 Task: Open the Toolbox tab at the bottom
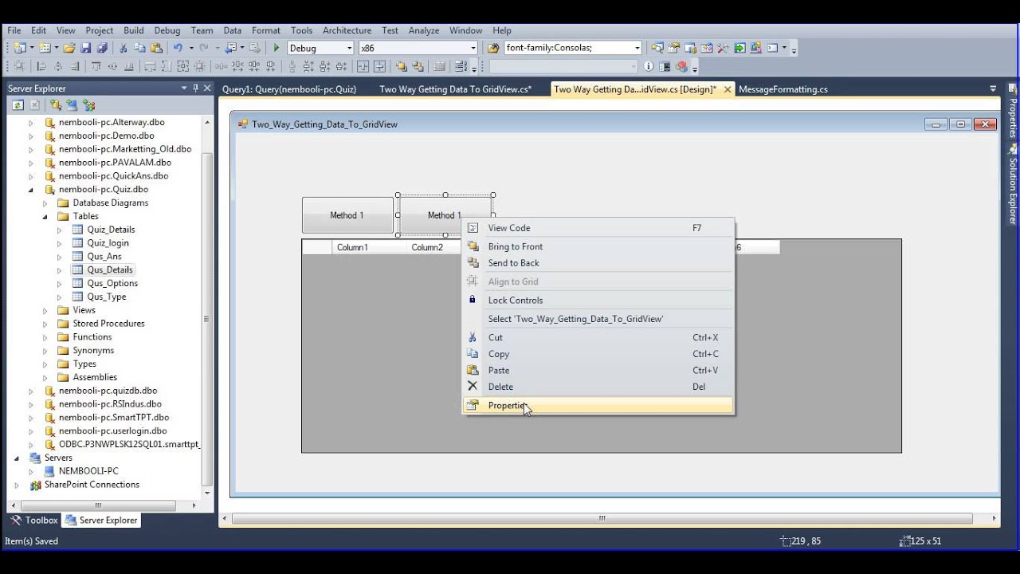(x=33, y=520)
